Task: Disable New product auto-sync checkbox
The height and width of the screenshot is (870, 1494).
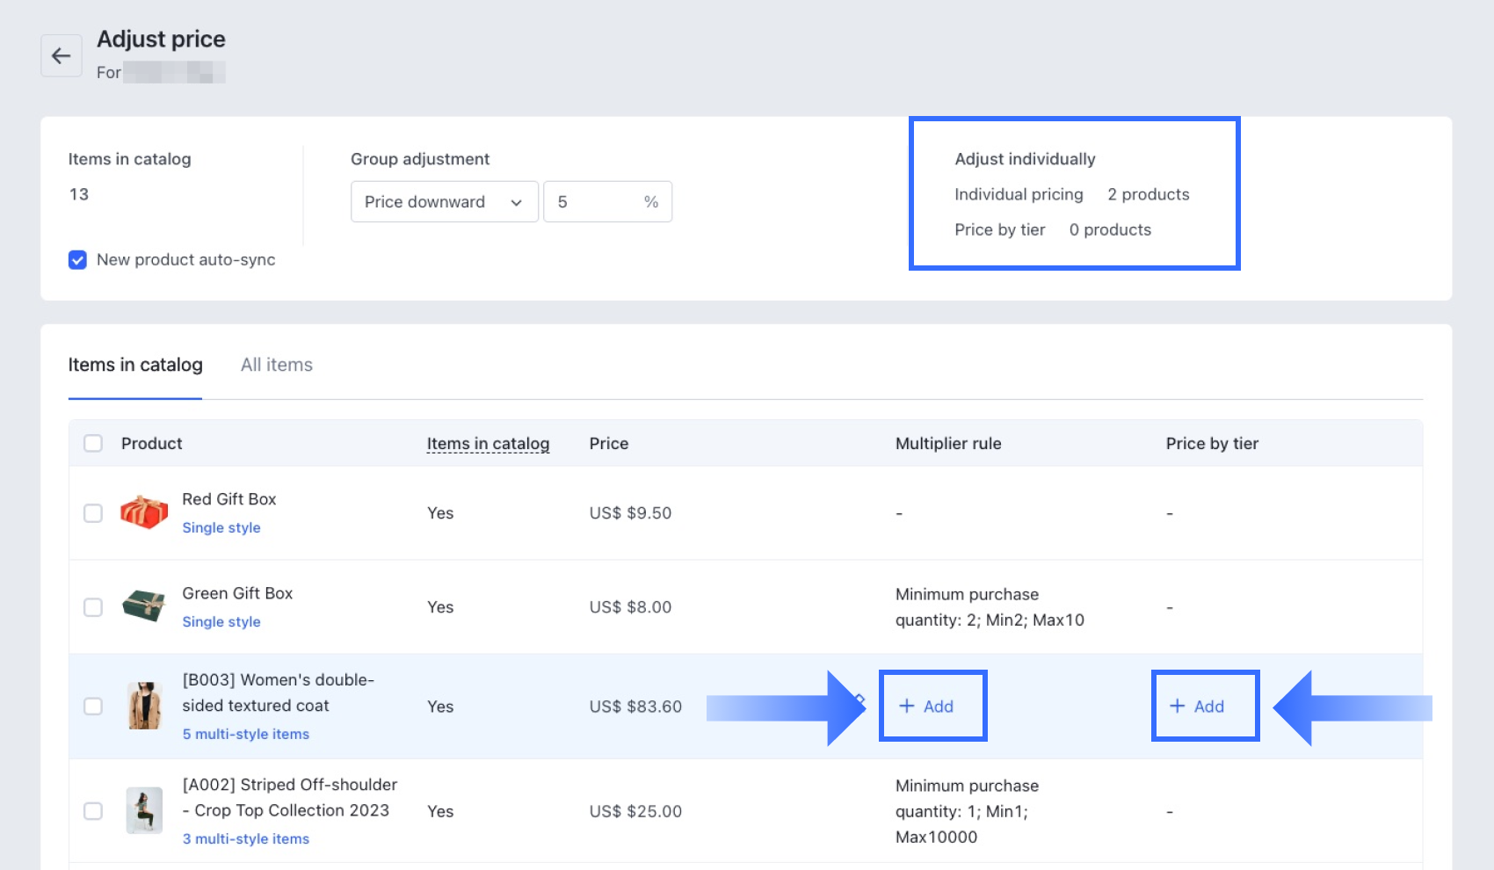Action: (x=77, y=260)
